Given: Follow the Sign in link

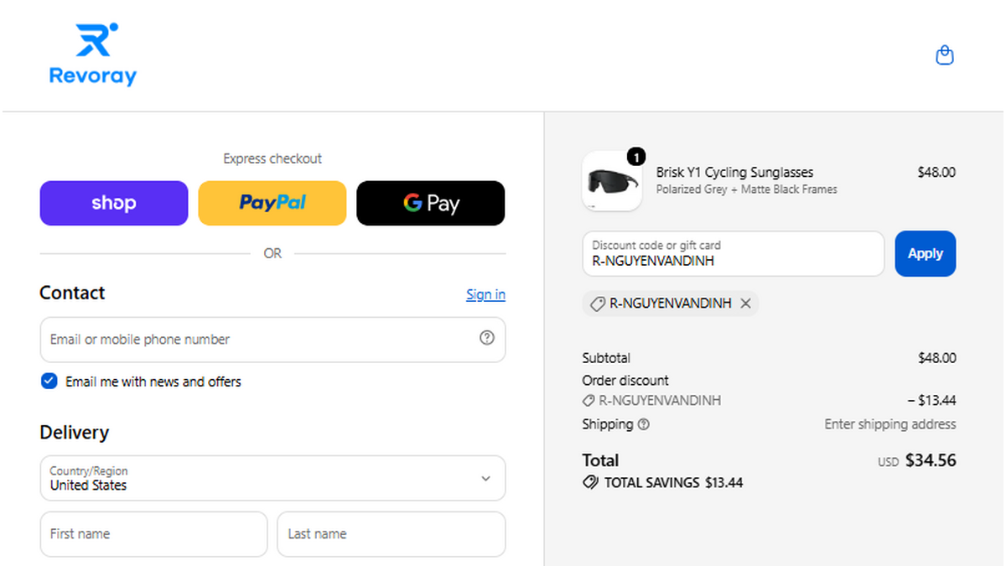Looking at the screenshot, I should pyautogui.click(x=485, y=294).
